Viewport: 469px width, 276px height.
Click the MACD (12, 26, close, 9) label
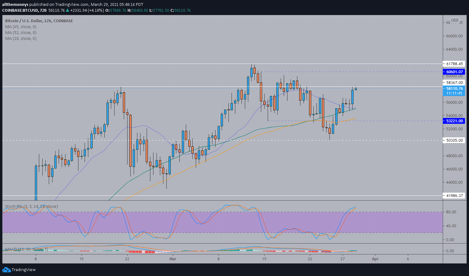27,249
